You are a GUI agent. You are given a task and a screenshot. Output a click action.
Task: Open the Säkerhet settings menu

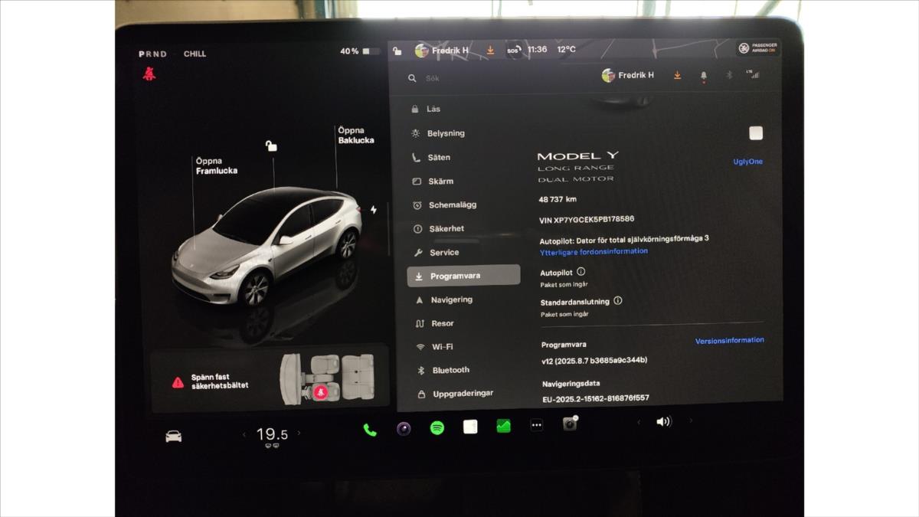[x=463, y=228]
